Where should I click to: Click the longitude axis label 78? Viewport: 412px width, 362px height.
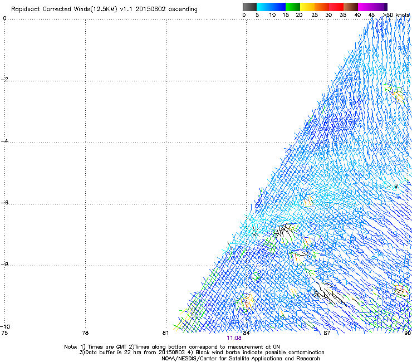[x=85, y=332]
